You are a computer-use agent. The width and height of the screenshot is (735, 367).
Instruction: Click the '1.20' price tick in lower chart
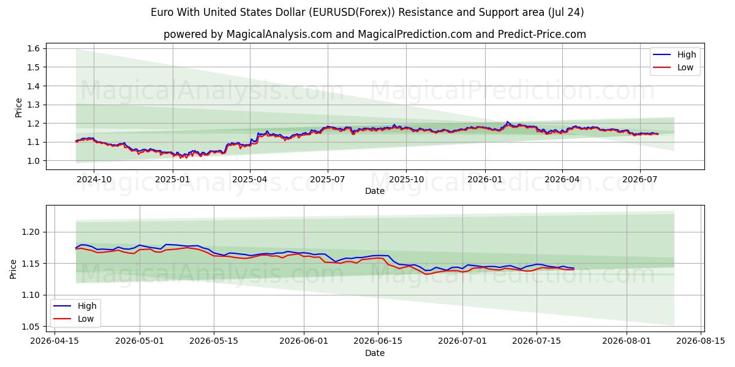pos(31,232)
